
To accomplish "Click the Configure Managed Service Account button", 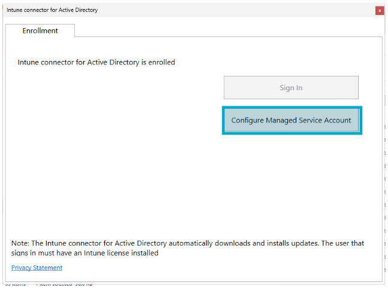I will pos(291,120).
